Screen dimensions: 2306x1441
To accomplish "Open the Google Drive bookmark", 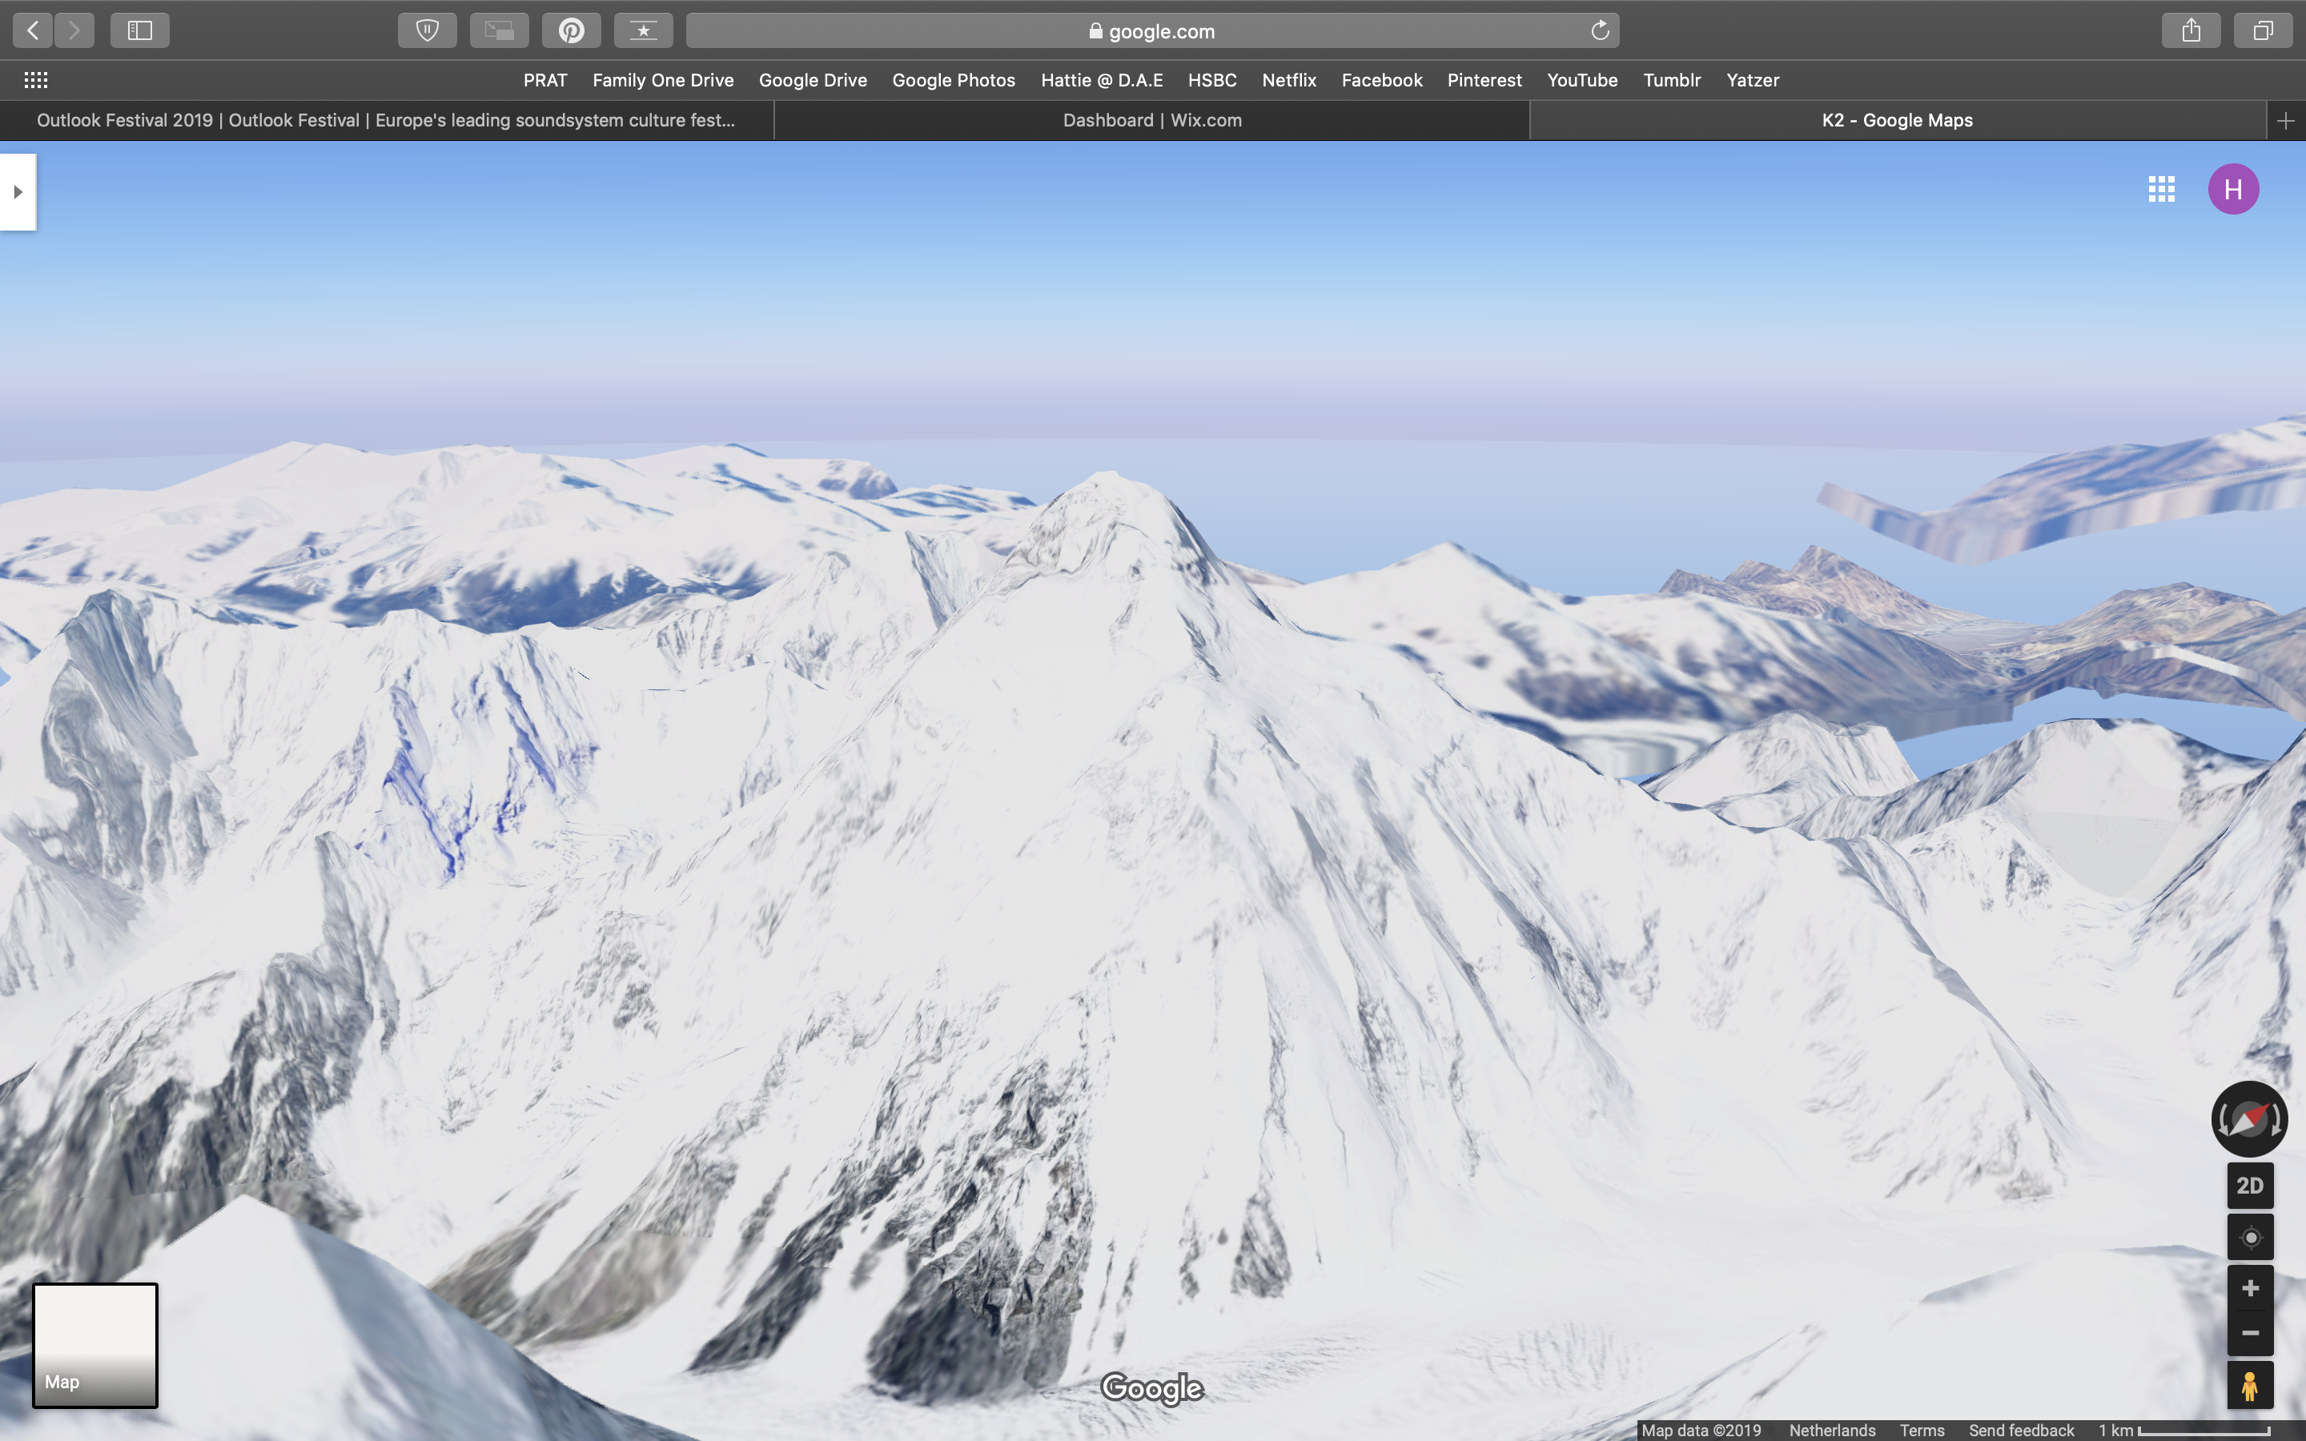I will pyautogui.click(x=812, y=80).
